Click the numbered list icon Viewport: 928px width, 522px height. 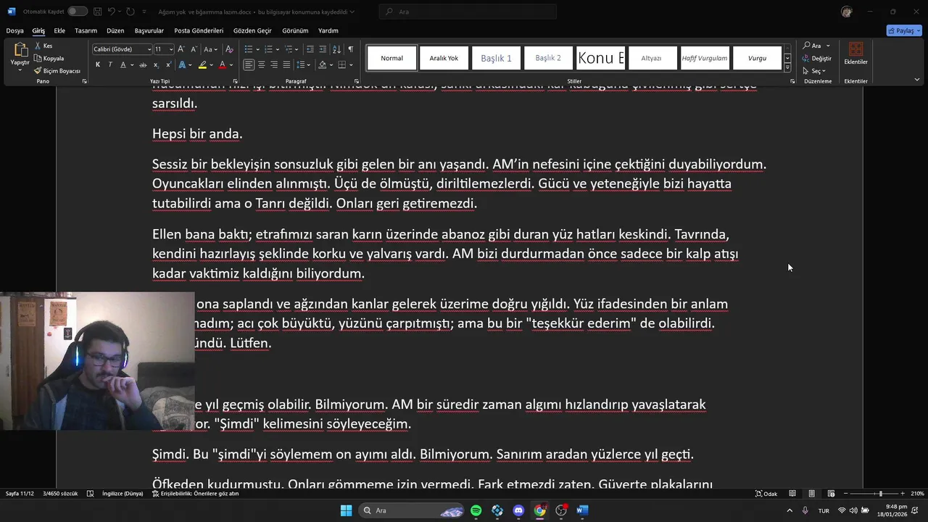268,49
